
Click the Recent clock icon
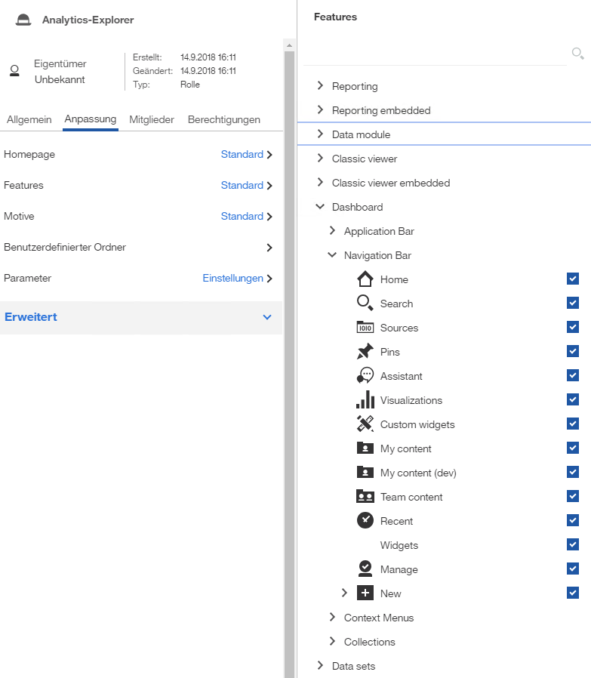point(365,521)
